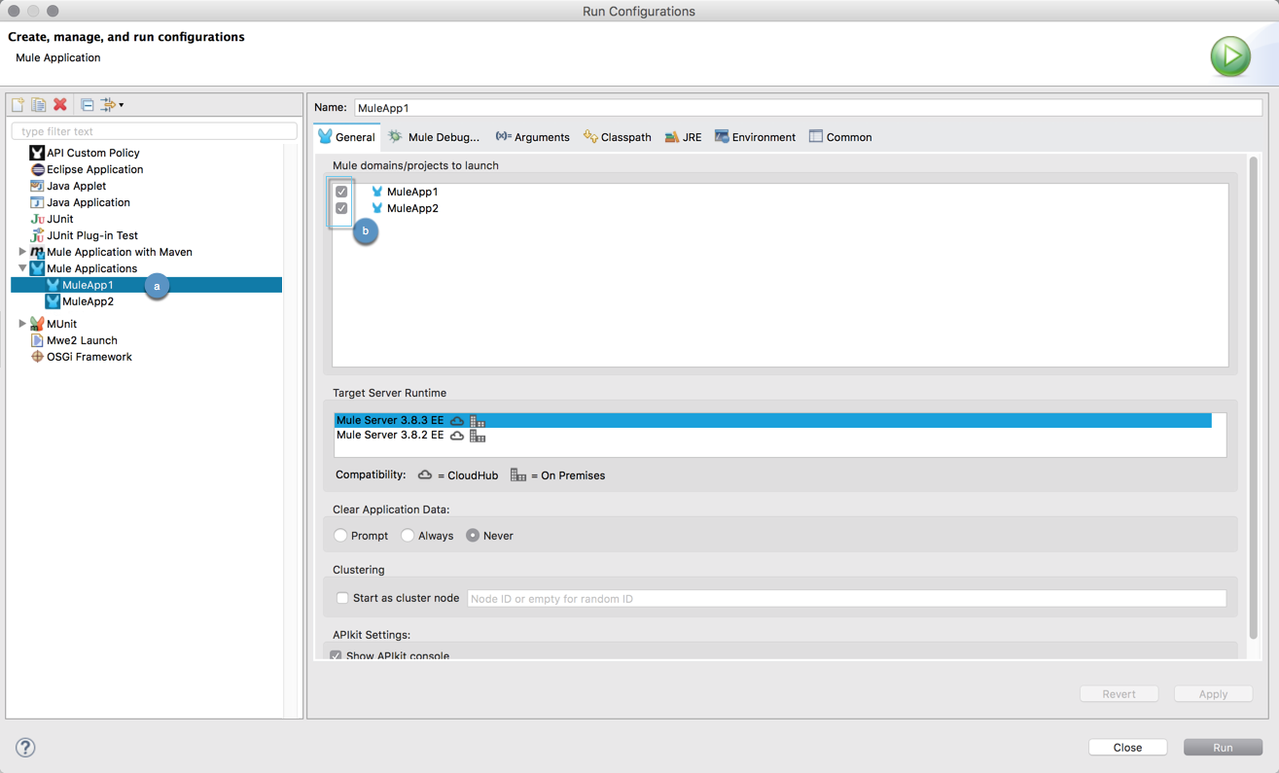Click the Close button

coord(1127,747)
